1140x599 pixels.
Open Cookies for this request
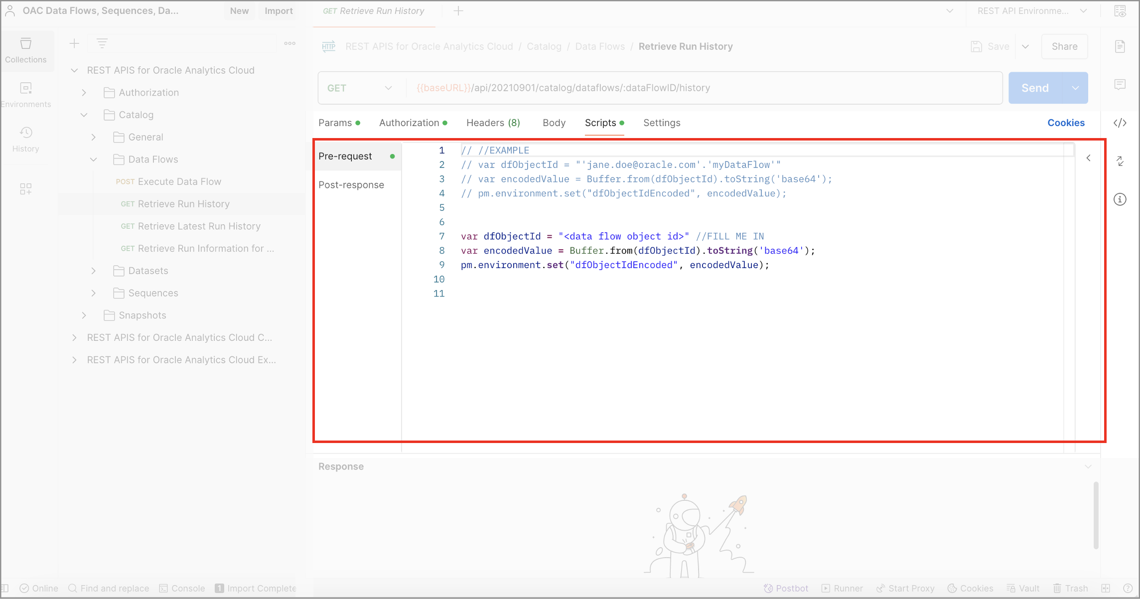click(x=1066, y=123)
